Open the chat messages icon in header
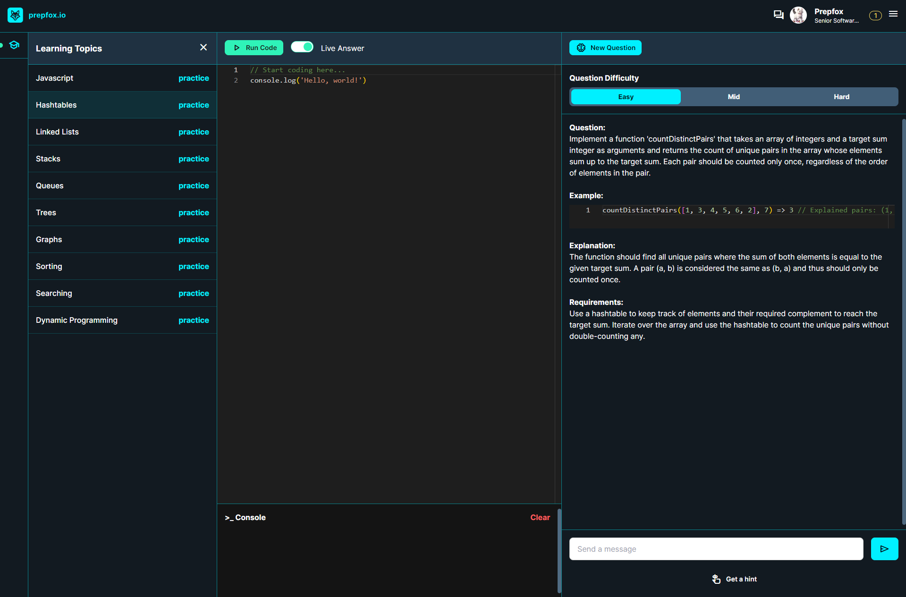This screenshot has width=906, height=597. [779, 15]
